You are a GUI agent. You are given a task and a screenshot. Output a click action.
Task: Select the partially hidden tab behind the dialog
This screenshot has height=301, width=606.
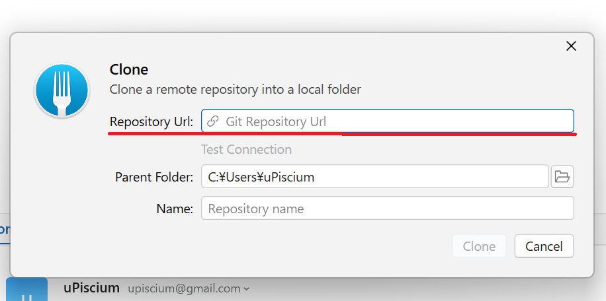click(4, 230)
